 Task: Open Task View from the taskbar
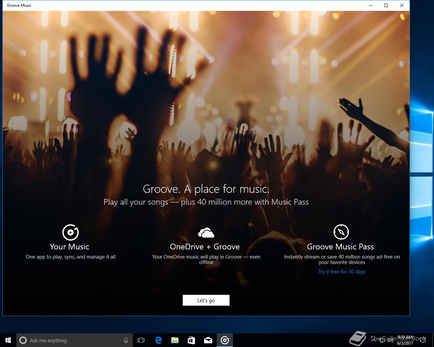coord(141,340)
